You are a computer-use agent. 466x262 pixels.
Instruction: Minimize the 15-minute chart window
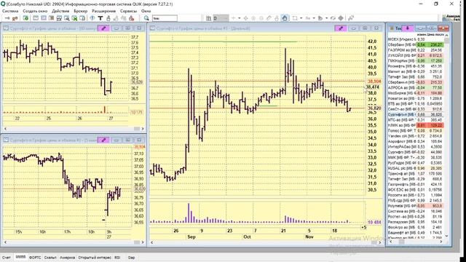tap(116, 140)
